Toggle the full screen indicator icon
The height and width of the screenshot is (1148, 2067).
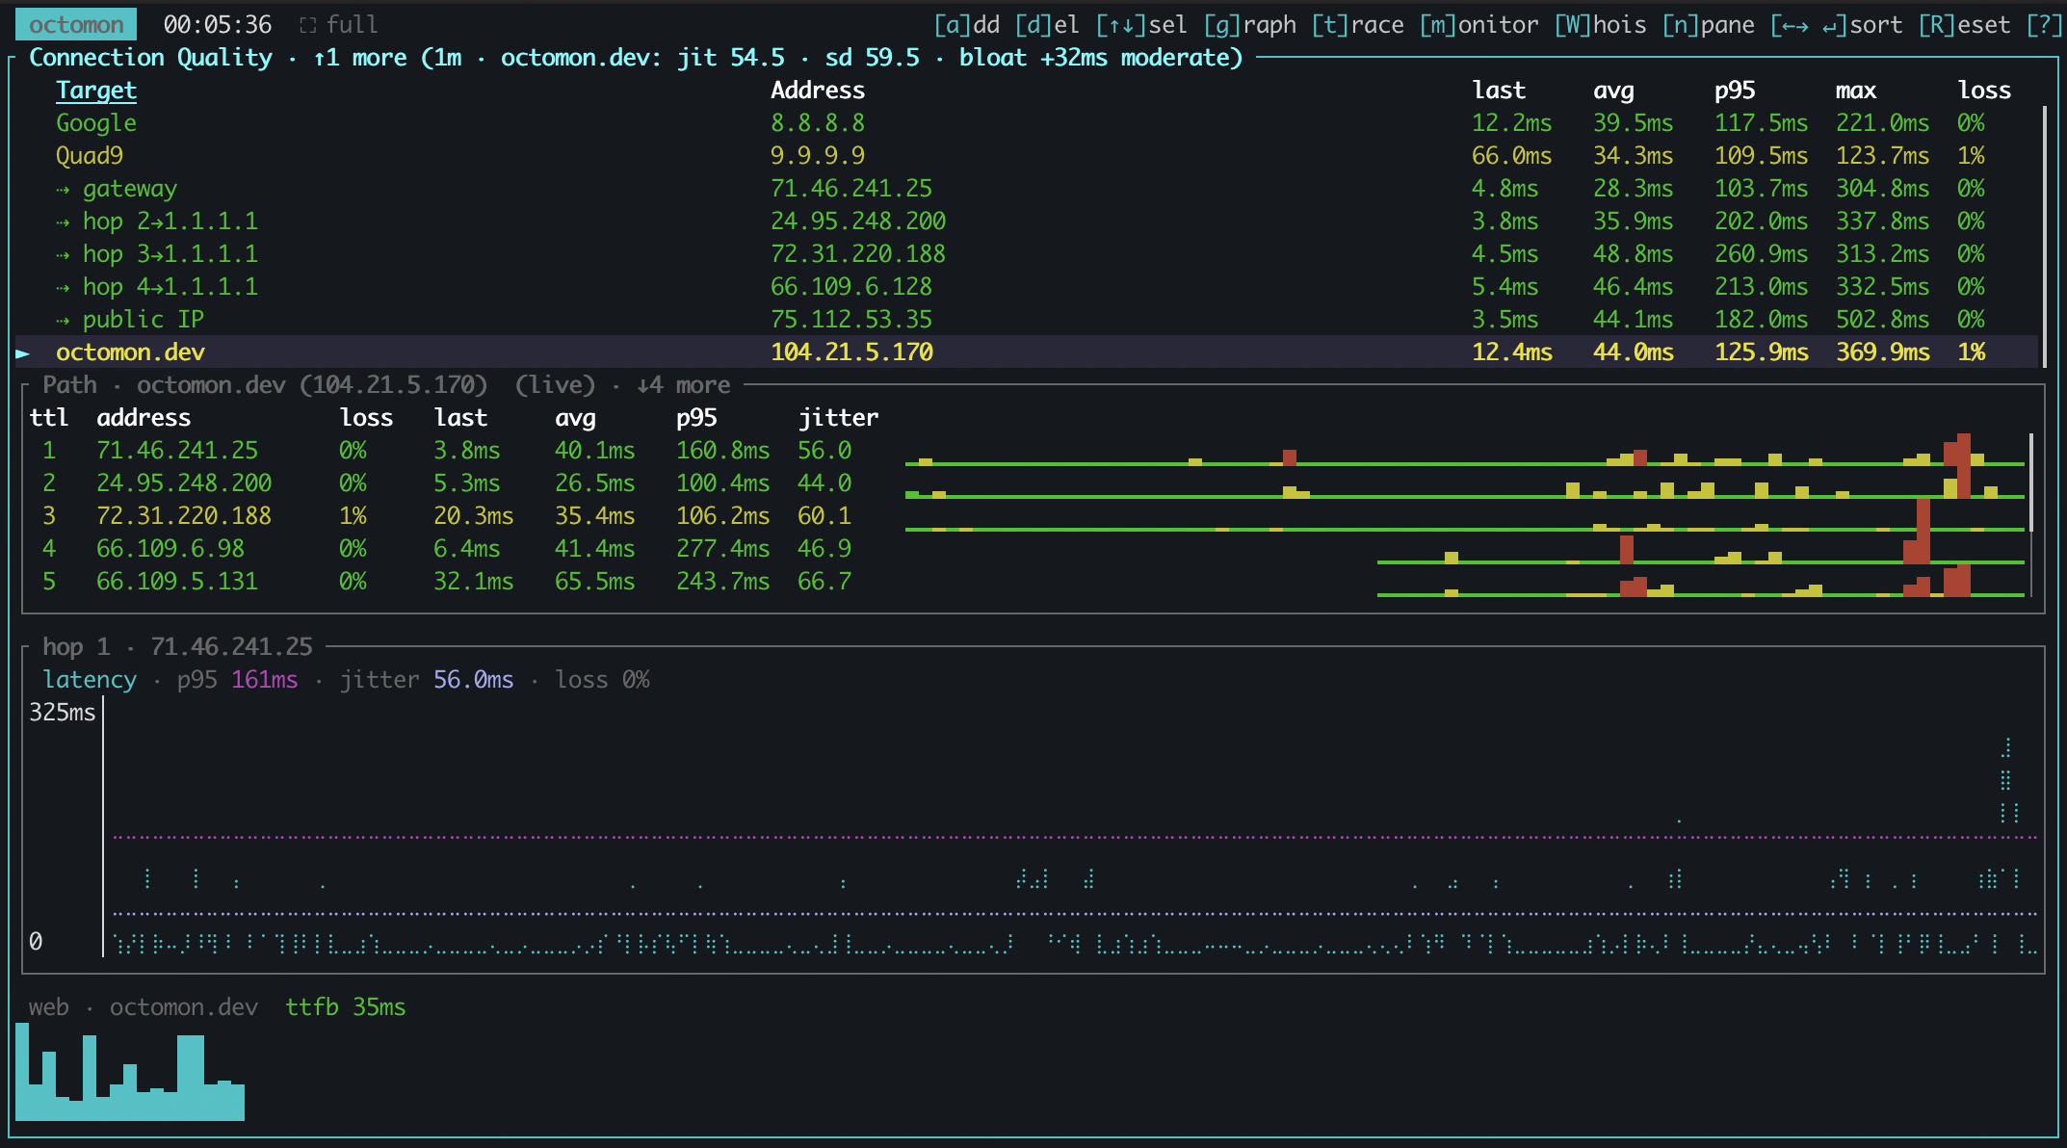[x=307, y=25]
